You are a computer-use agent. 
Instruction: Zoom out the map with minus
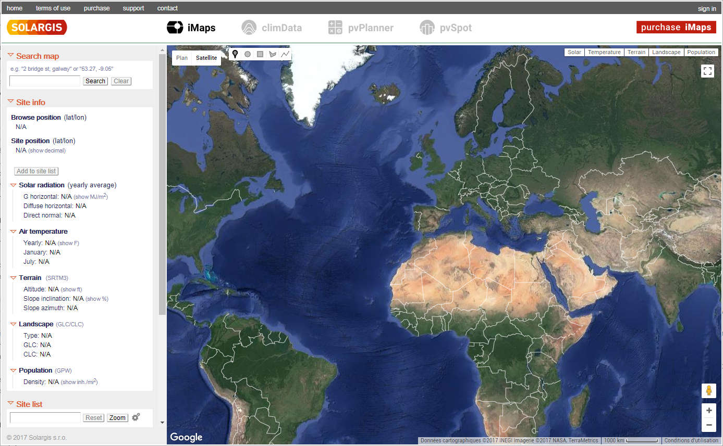(708, 425)
